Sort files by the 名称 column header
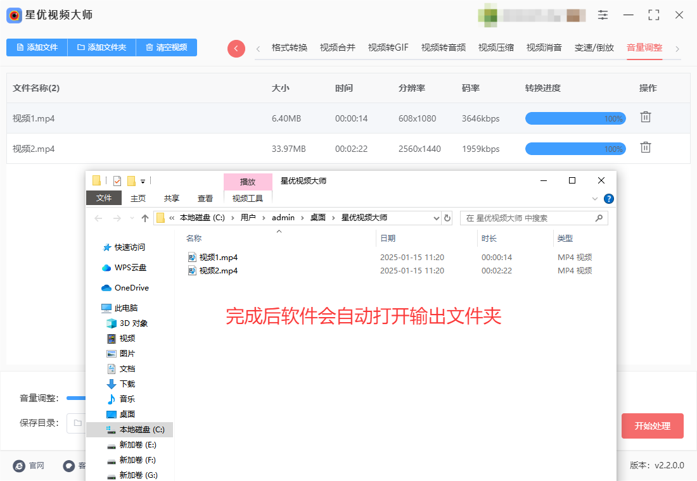Screen dimensions: 697x481 tap(194, 239)
